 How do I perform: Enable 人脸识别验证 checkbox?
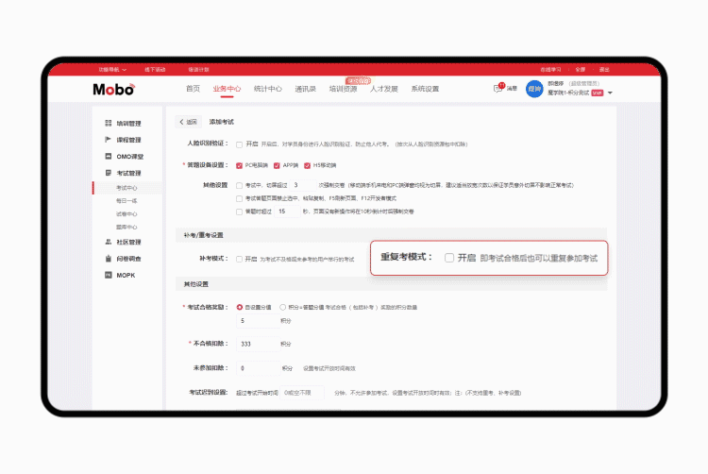click(240, 144)
